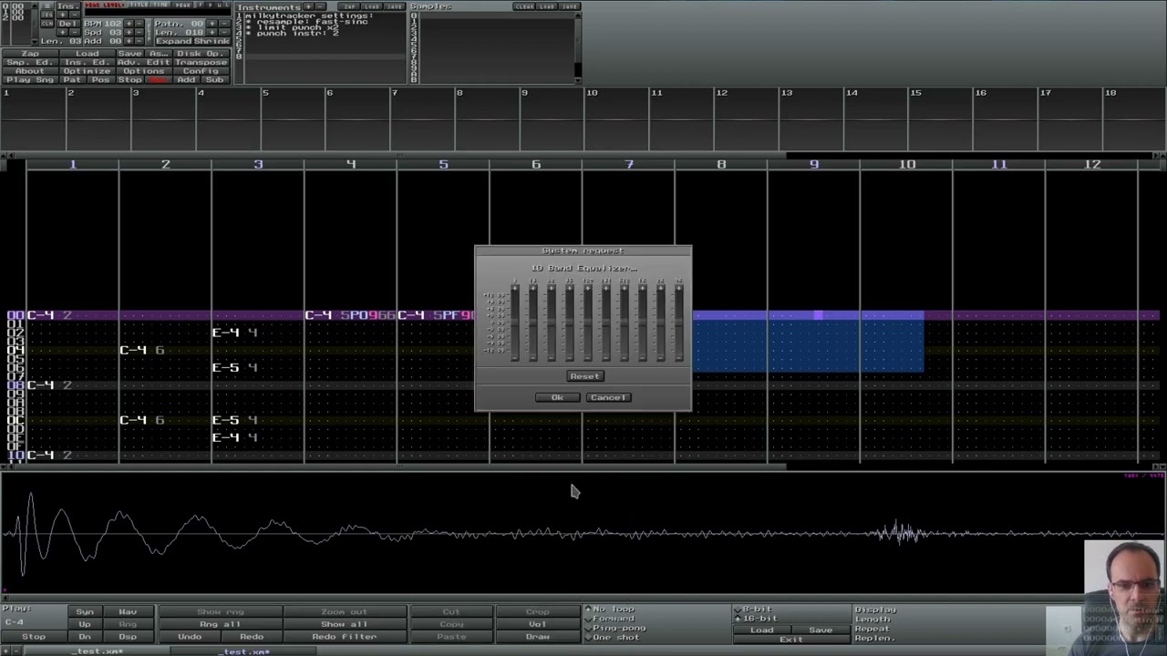1167x656 pixels.
Task: Open the Smp. Ed. sample editor
Action: pos(30,63)
